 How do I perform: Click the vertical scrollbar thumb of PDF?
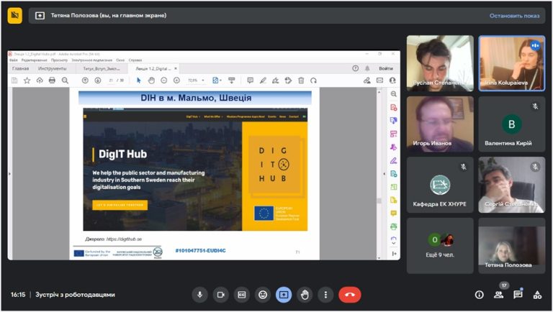coord(379,201)
